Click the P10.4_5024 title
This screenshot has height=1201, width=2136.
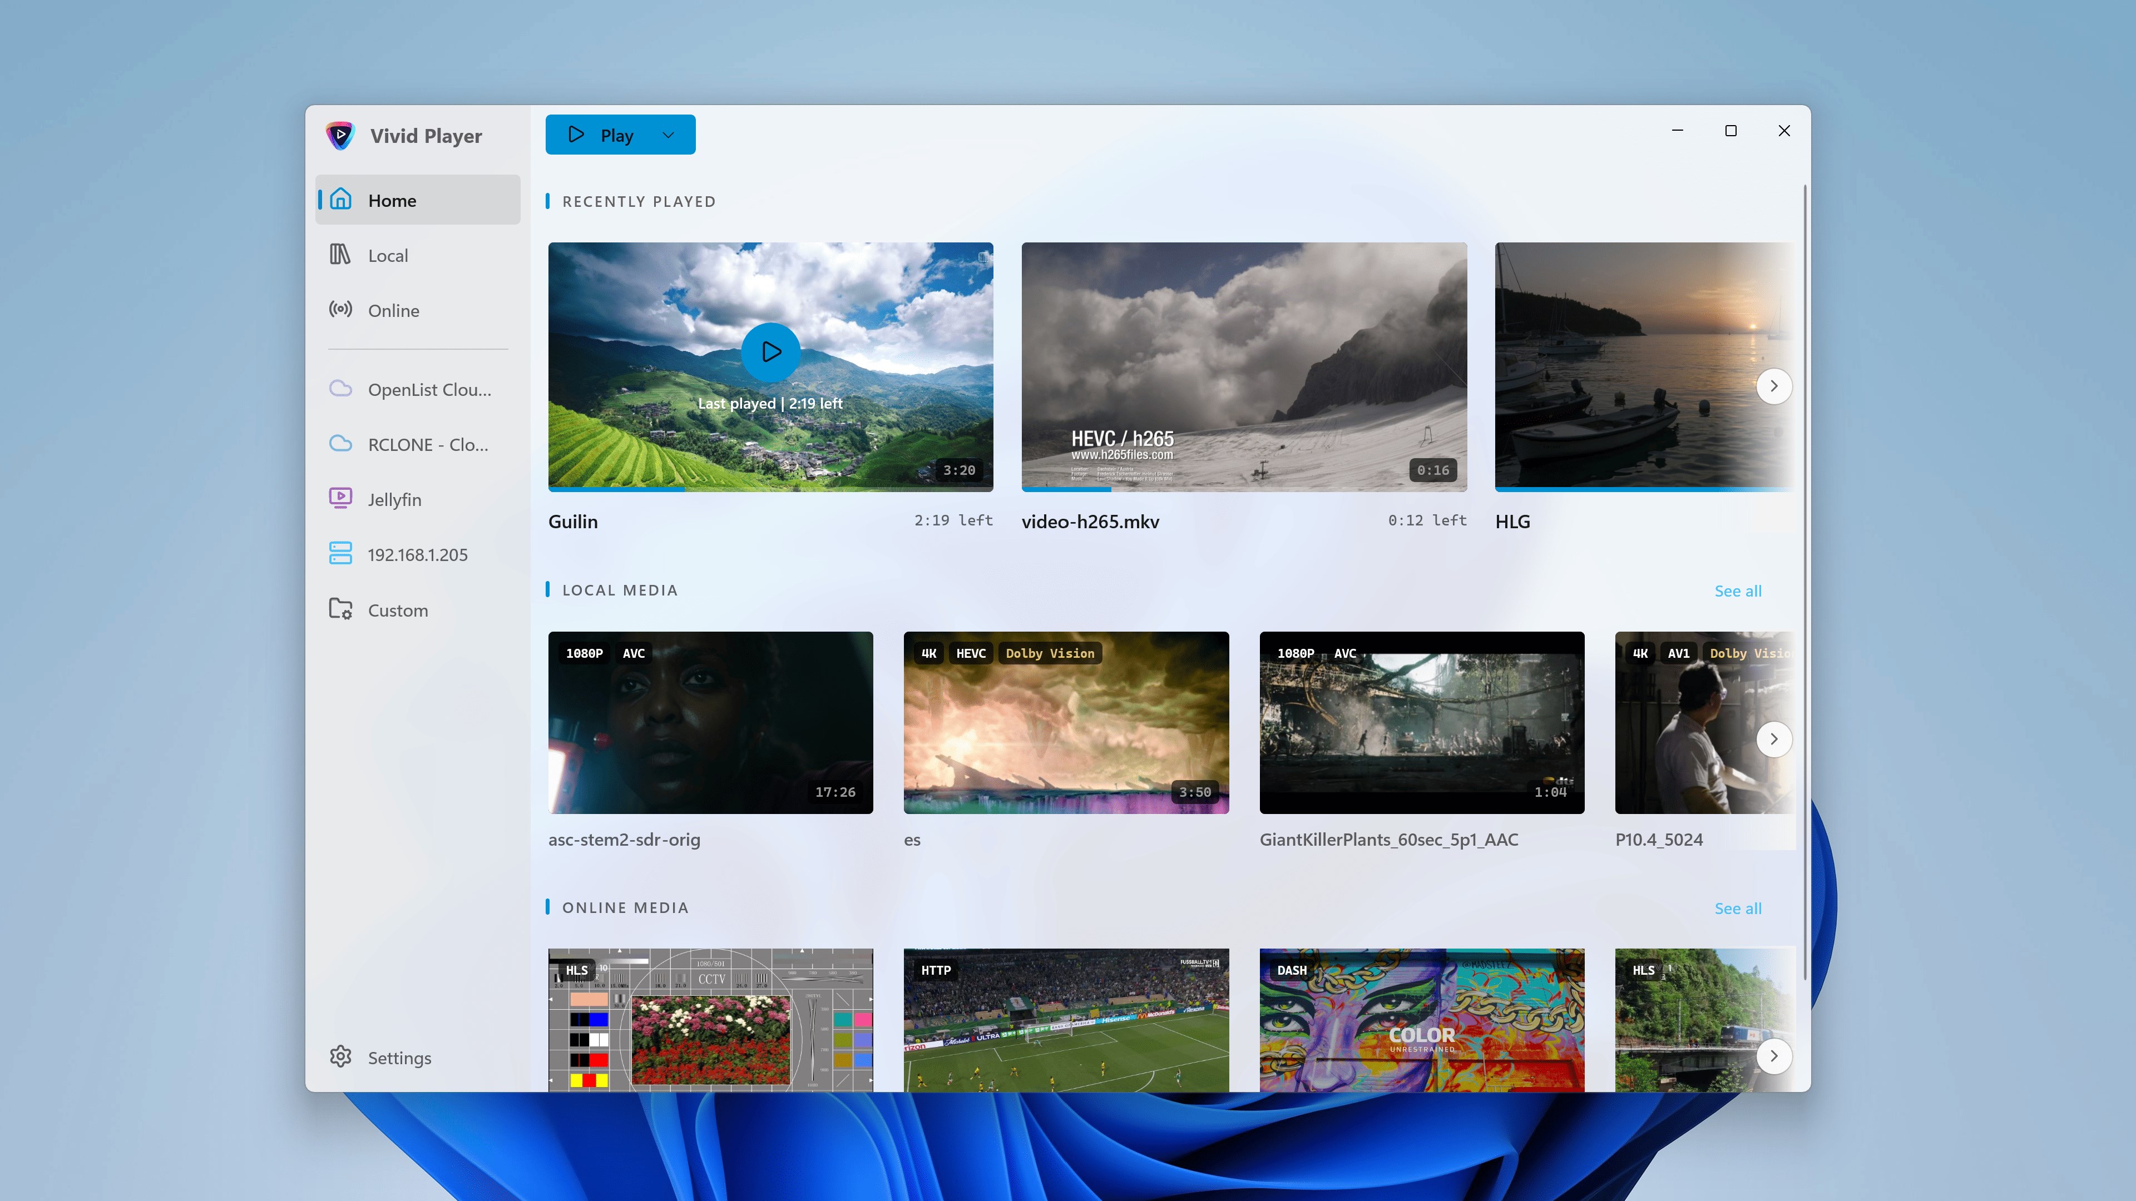point(1659,840)
